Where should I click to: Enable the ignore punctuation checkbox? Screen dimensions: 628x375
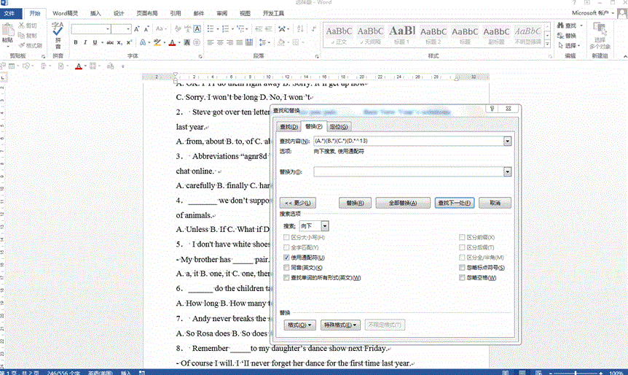[x=463, y=268]
